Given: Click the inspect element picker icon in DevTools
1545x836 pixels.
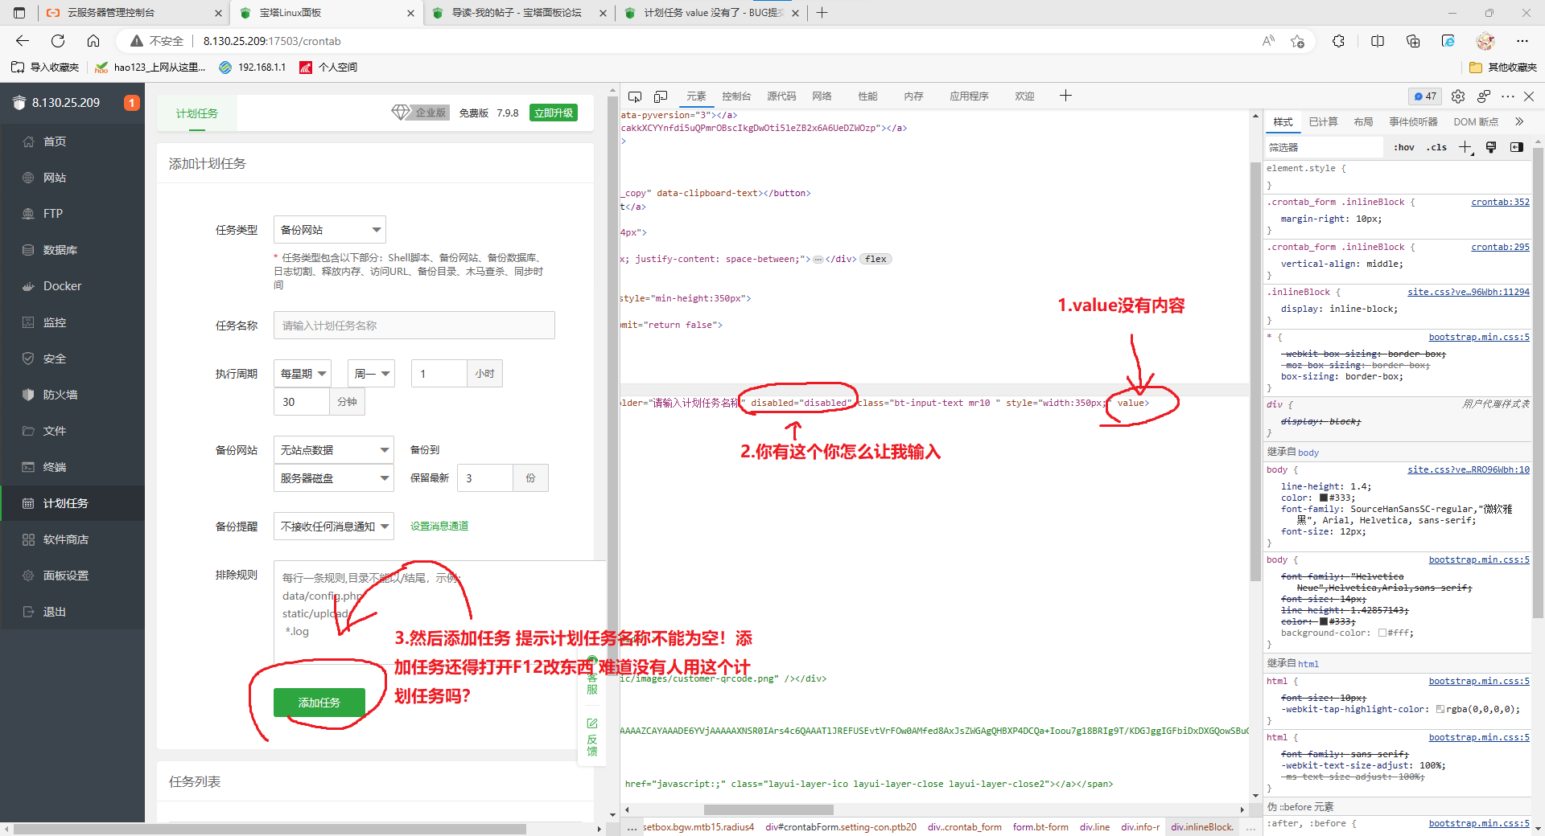Looking at the screenshot, I should [x=635, y=96].
